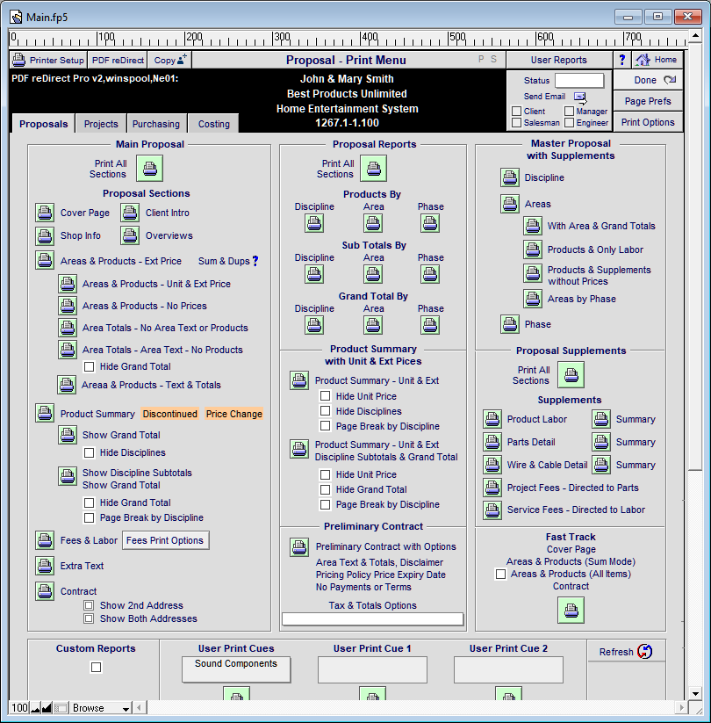The image size is (711, 723).
Task: Open User Reports
Action: tap(558, 60)
